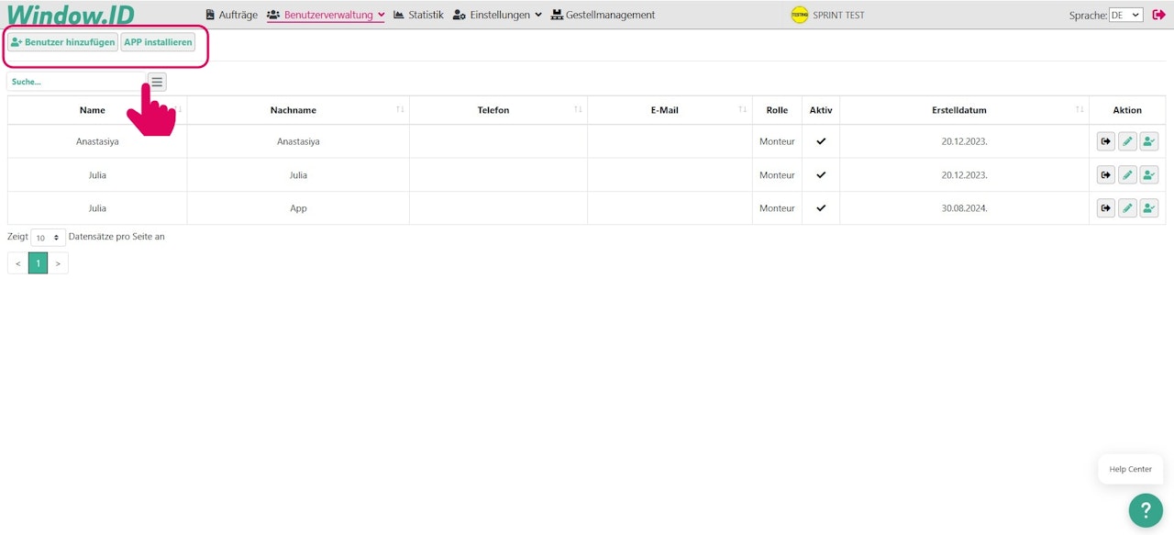Open help via the green question mark button

point(1146,510)
